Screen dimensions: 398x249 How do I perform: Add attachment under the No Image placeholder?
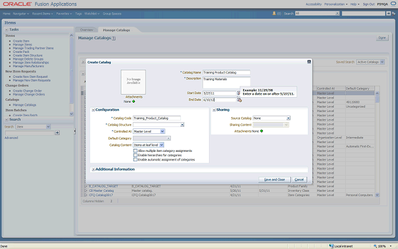pyautogui.click(x=133, y=101)
